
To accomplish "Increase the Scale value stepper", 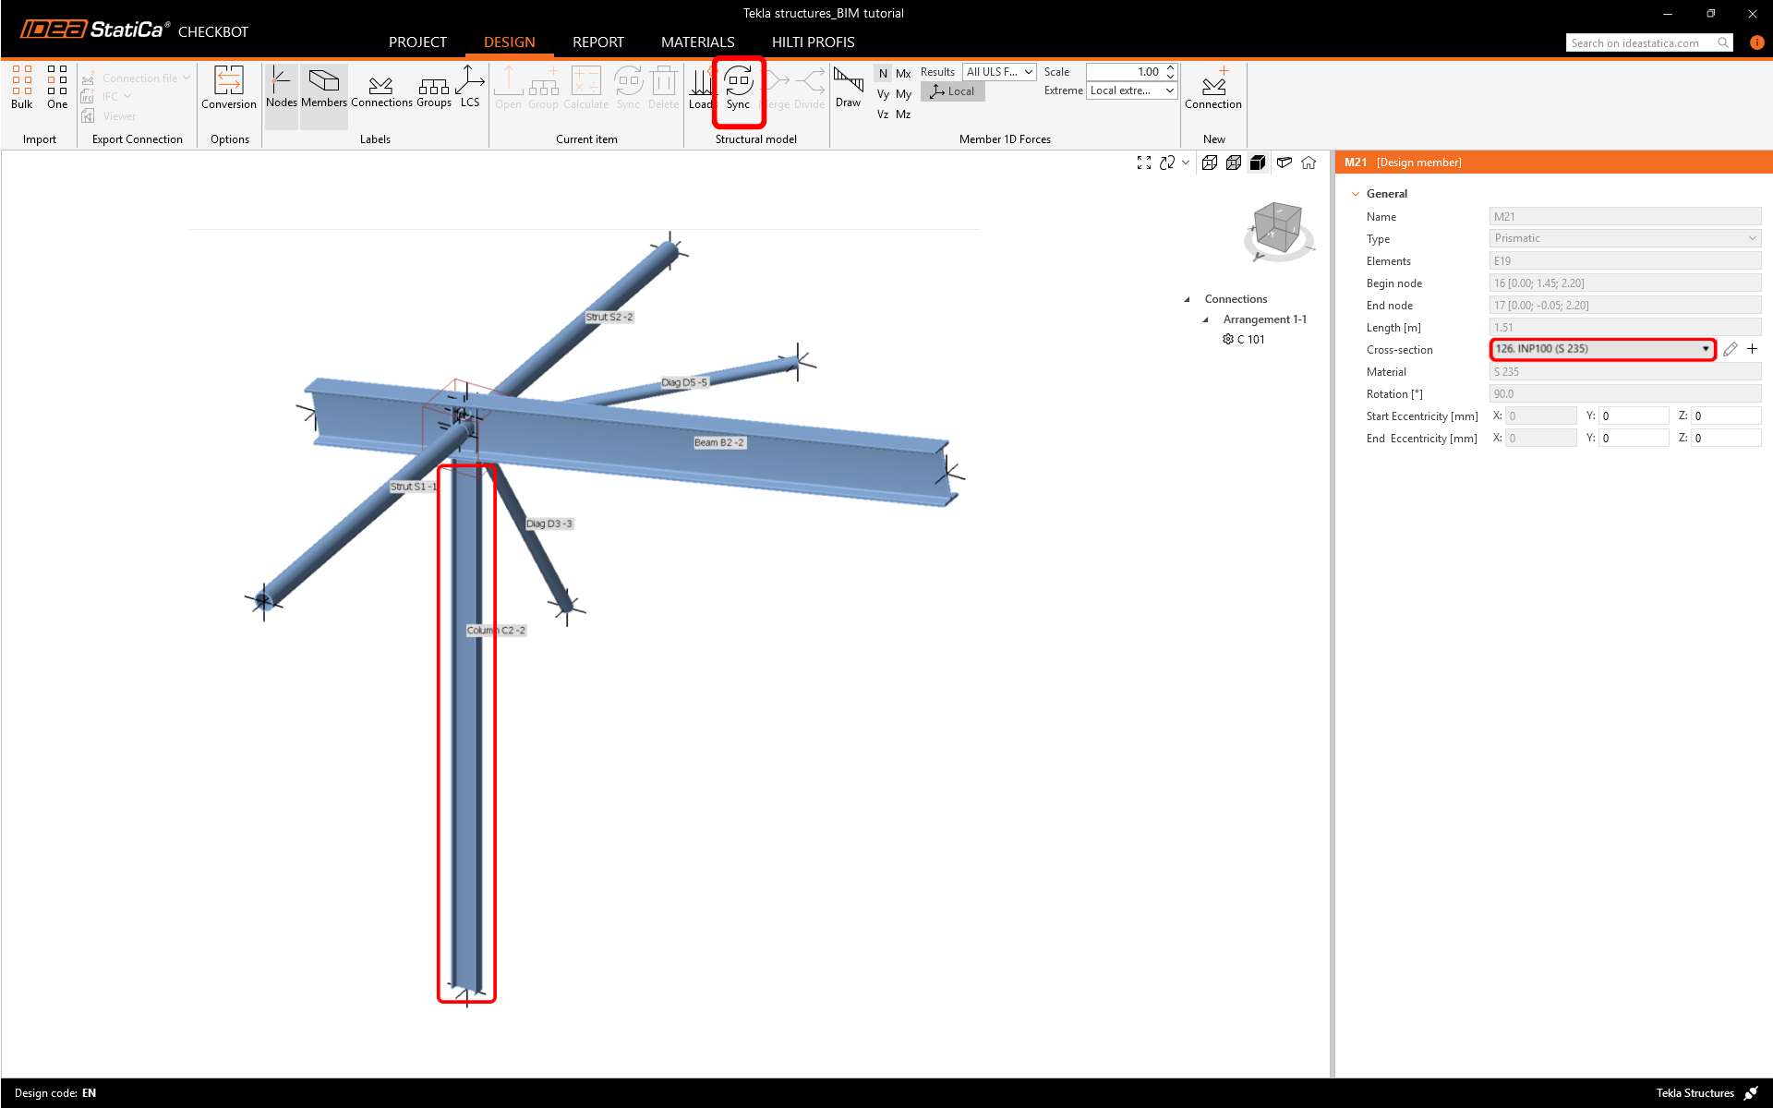I will coord(1170,67).
